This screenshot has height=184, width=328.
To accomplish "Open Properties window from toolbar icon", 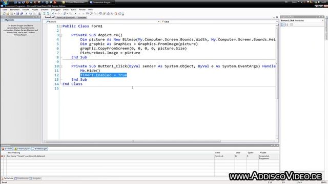I will click(x=104, y=14).
